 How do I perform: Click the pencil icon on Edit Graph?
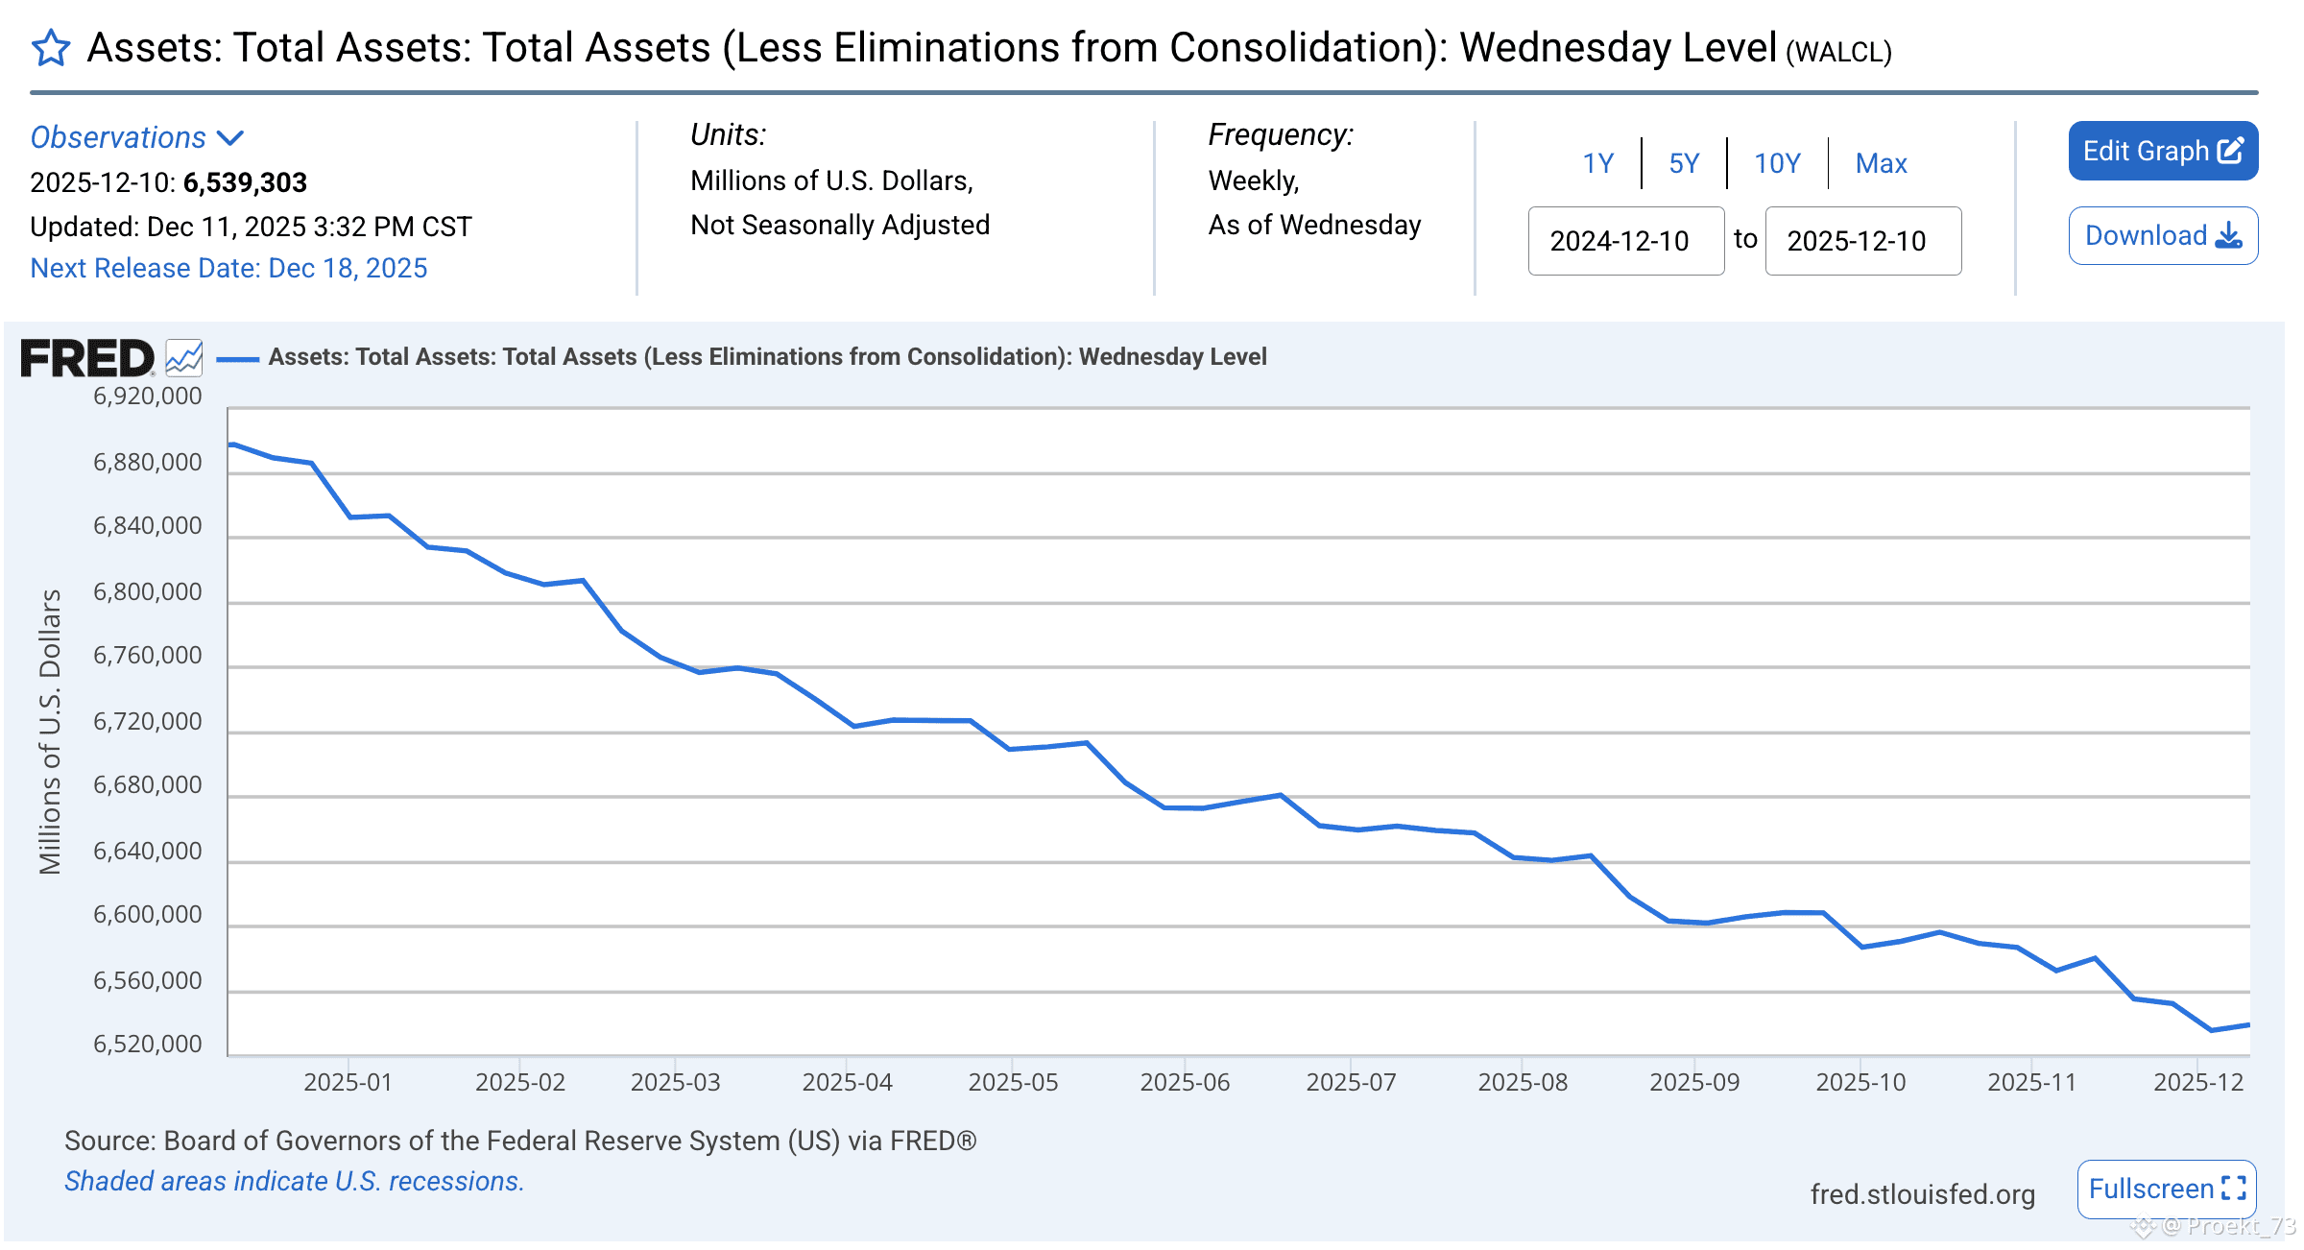tap(2231, 150)
